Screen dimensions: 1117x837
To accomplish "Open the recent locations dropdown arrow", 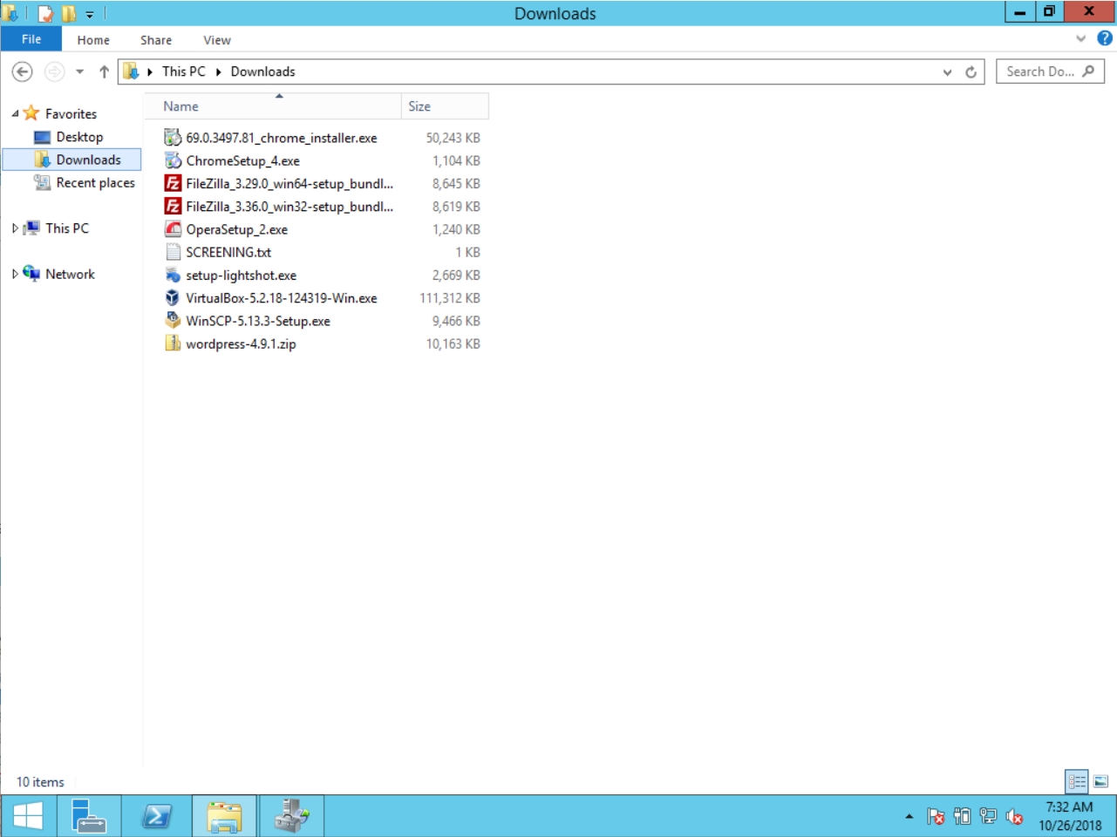I will [79, 71].
